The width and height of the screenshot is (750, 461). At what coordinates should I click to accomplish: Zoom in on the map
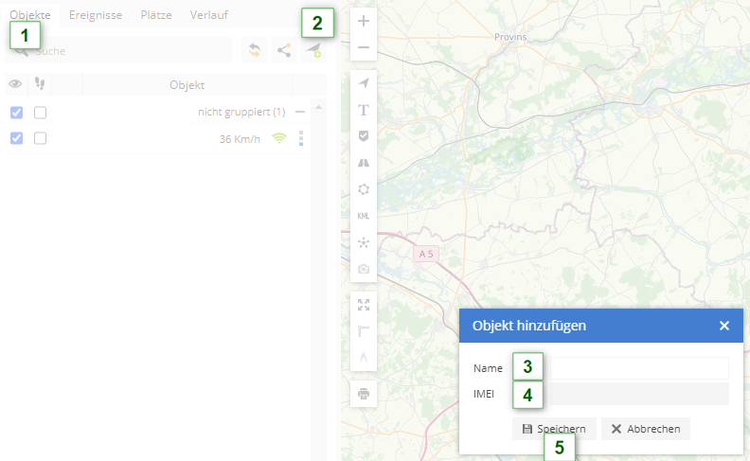click(x=364, y=21)
